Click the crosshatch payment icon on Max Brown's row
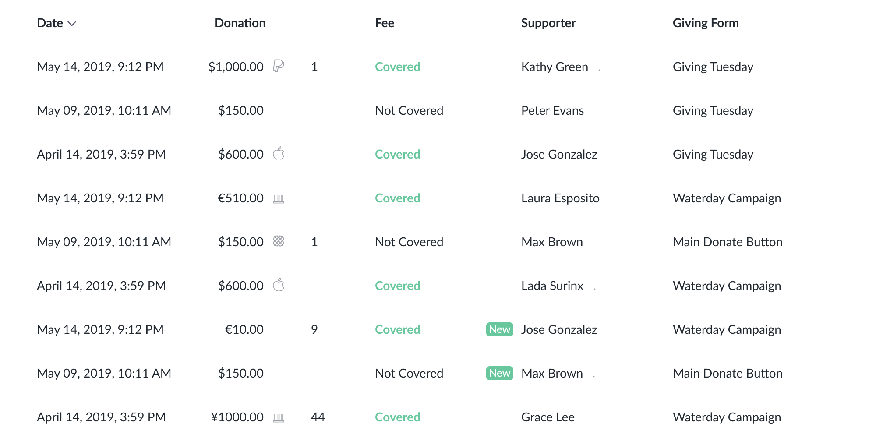876x438 pixels. [x=279, y=241]
